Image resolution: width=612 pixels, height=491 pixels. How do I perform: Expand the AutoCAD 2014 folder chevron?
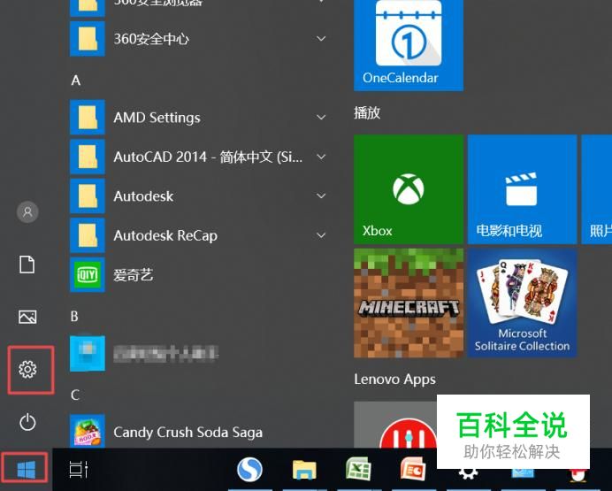(x=321, y=157)
